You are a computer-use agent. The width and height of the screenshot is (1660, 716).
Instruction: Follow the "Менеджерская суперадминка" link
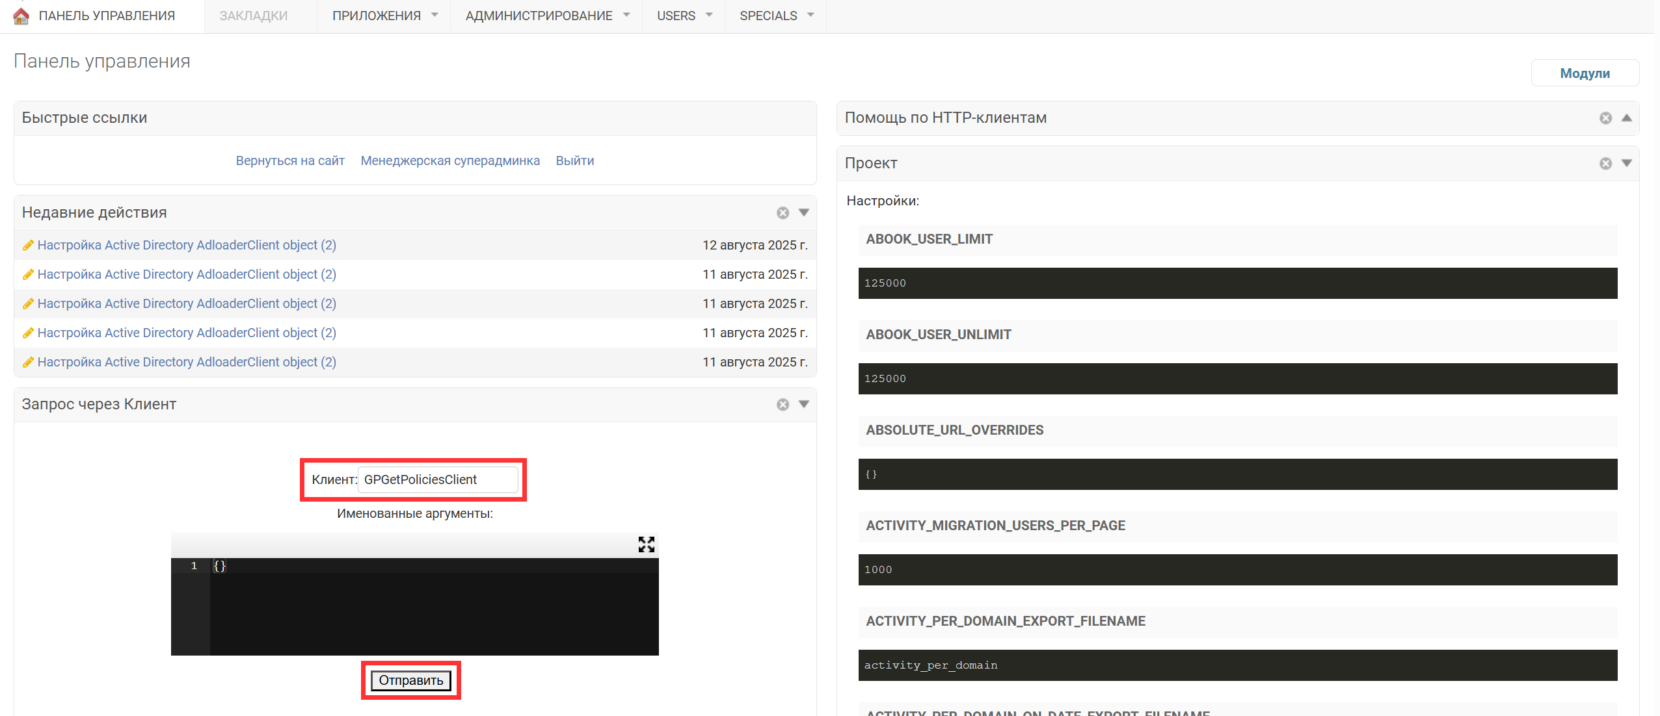coord(450,160)
